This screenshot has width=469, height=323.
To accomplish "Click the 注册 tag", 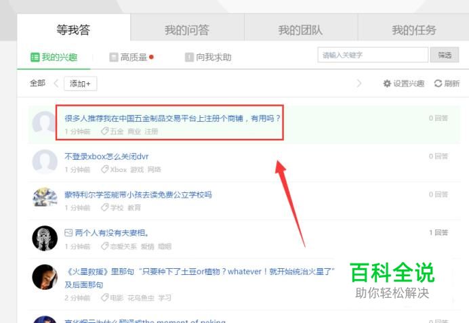I will [151, 131].
